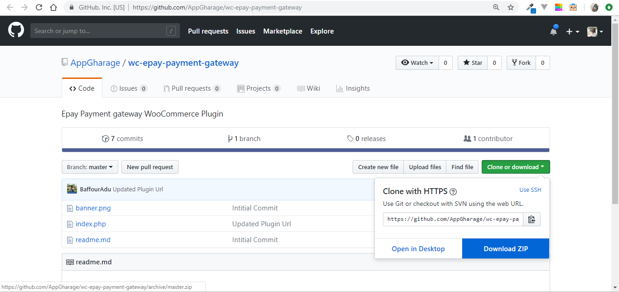
Task: Click the help icon beside Clone with HTTPS
Action: tap(453, 191)
